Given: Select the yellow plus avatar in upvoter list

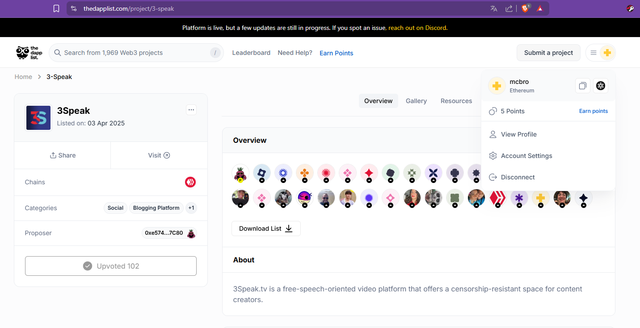Looking at the screenshot, I should point(541,198).
